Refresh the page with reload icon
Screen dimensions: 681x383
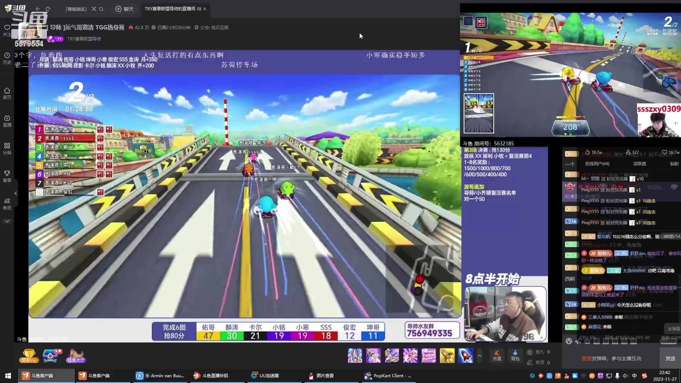pyautogui.click(x=48, y=9)
